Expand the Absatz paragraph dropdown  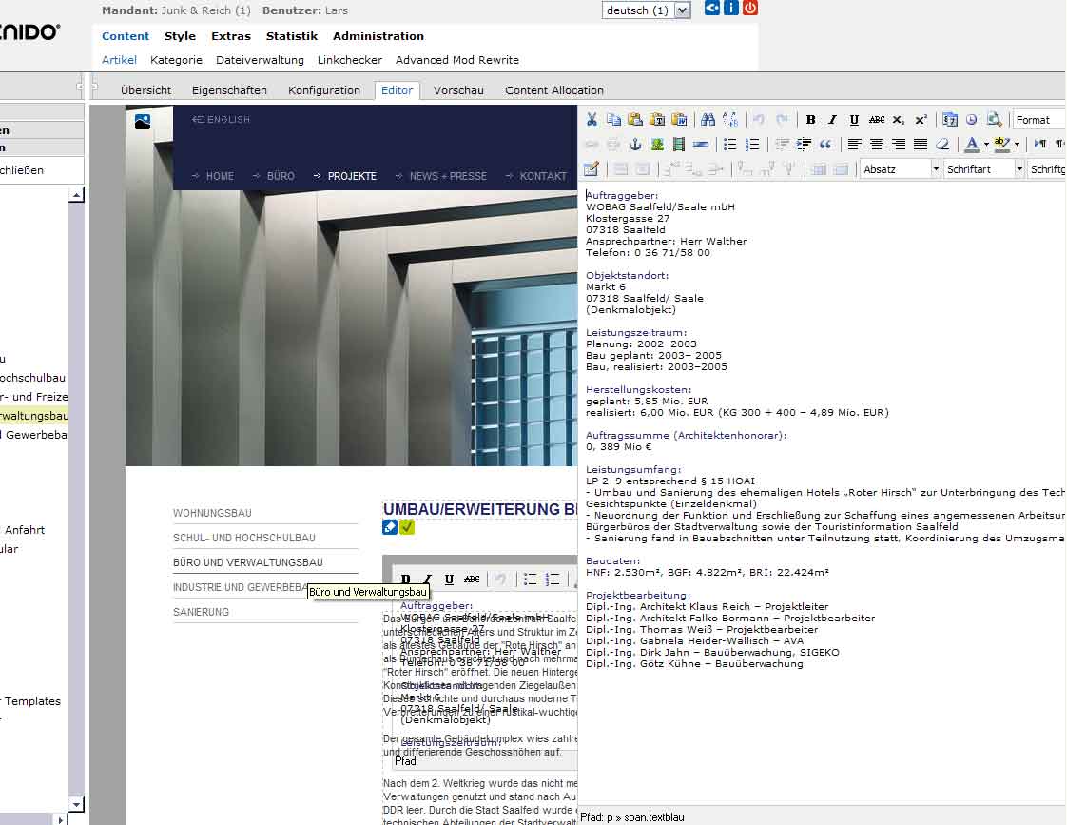pos(936,169)
